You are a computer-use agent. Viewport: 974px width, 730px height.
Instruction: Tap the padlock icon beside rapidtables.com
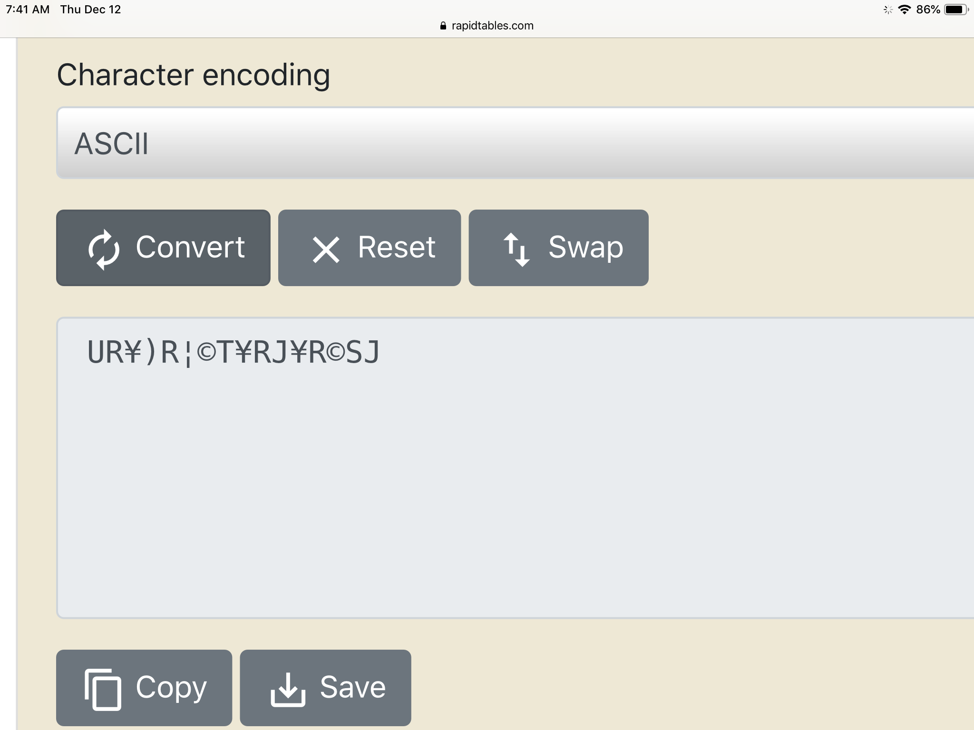[x=443, y=26]
